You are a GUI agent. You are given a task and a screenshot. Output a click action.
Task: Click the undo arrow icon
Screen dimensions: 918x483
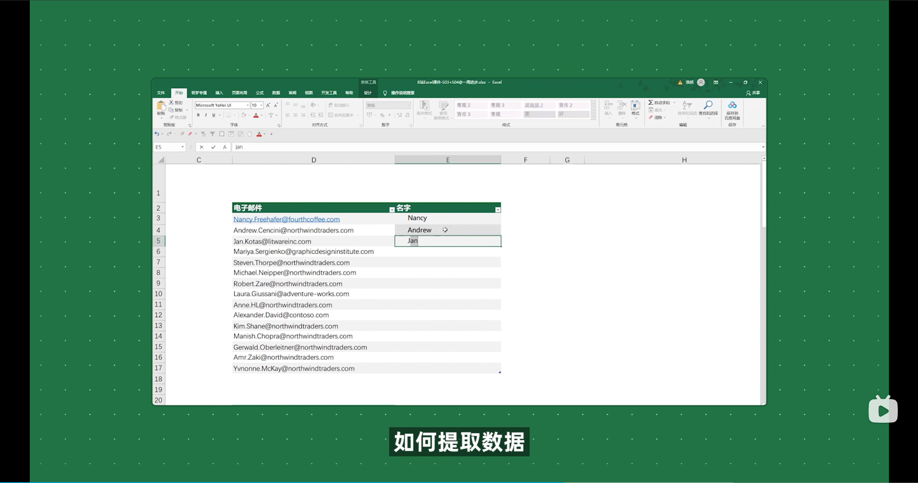coord(157,134)
